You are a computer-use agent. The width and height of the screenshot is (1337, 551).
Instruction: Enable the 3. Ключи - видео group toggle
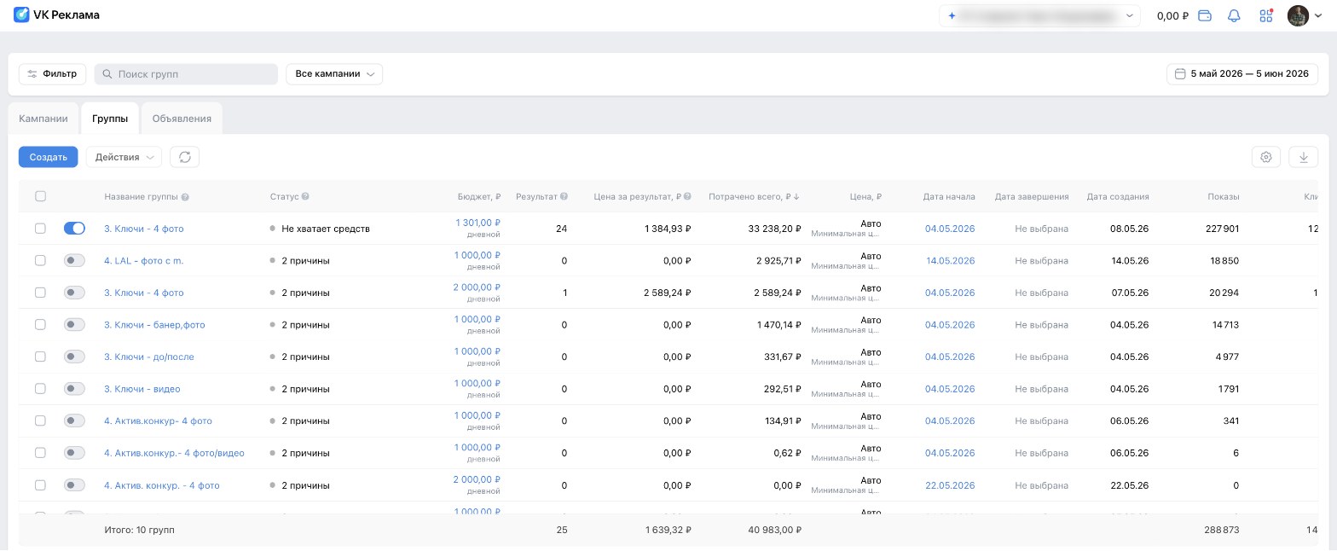pyautogui.click(x=74, y=388)
